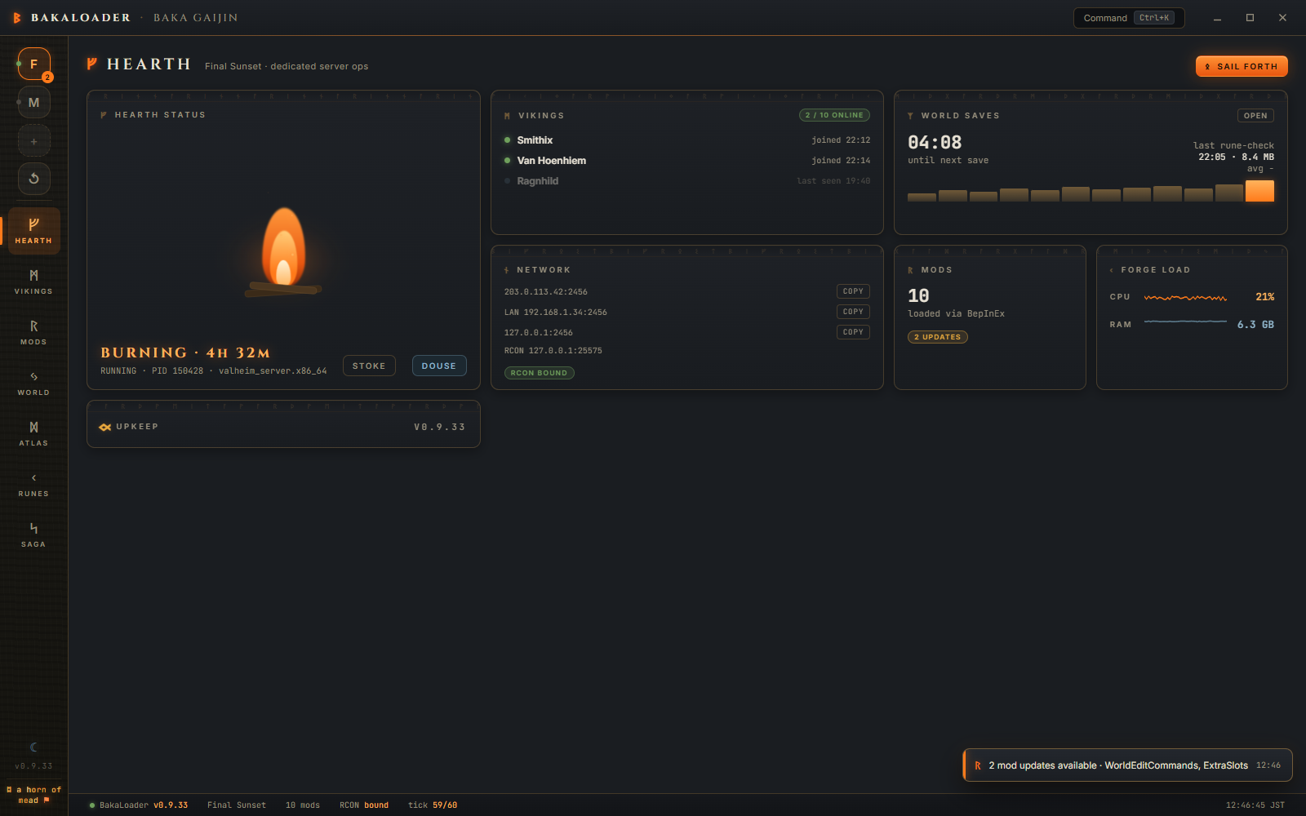Viewport: 1306px width, 816px height.
Task: Go to the Mods section in sidebar
Action: [x=33, y=332]
